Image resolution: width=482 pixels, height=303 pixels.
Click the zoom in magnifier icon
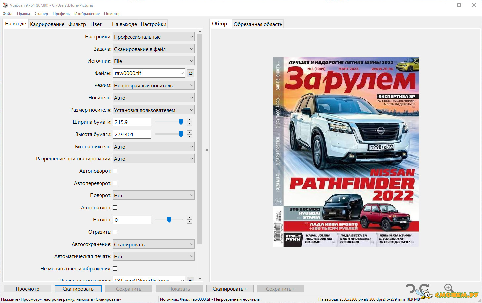449,288
